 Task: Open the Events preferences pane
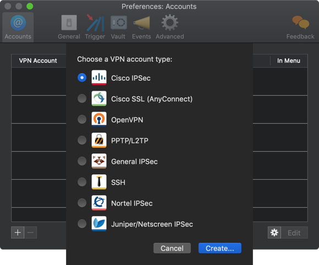tap(141, 27)
